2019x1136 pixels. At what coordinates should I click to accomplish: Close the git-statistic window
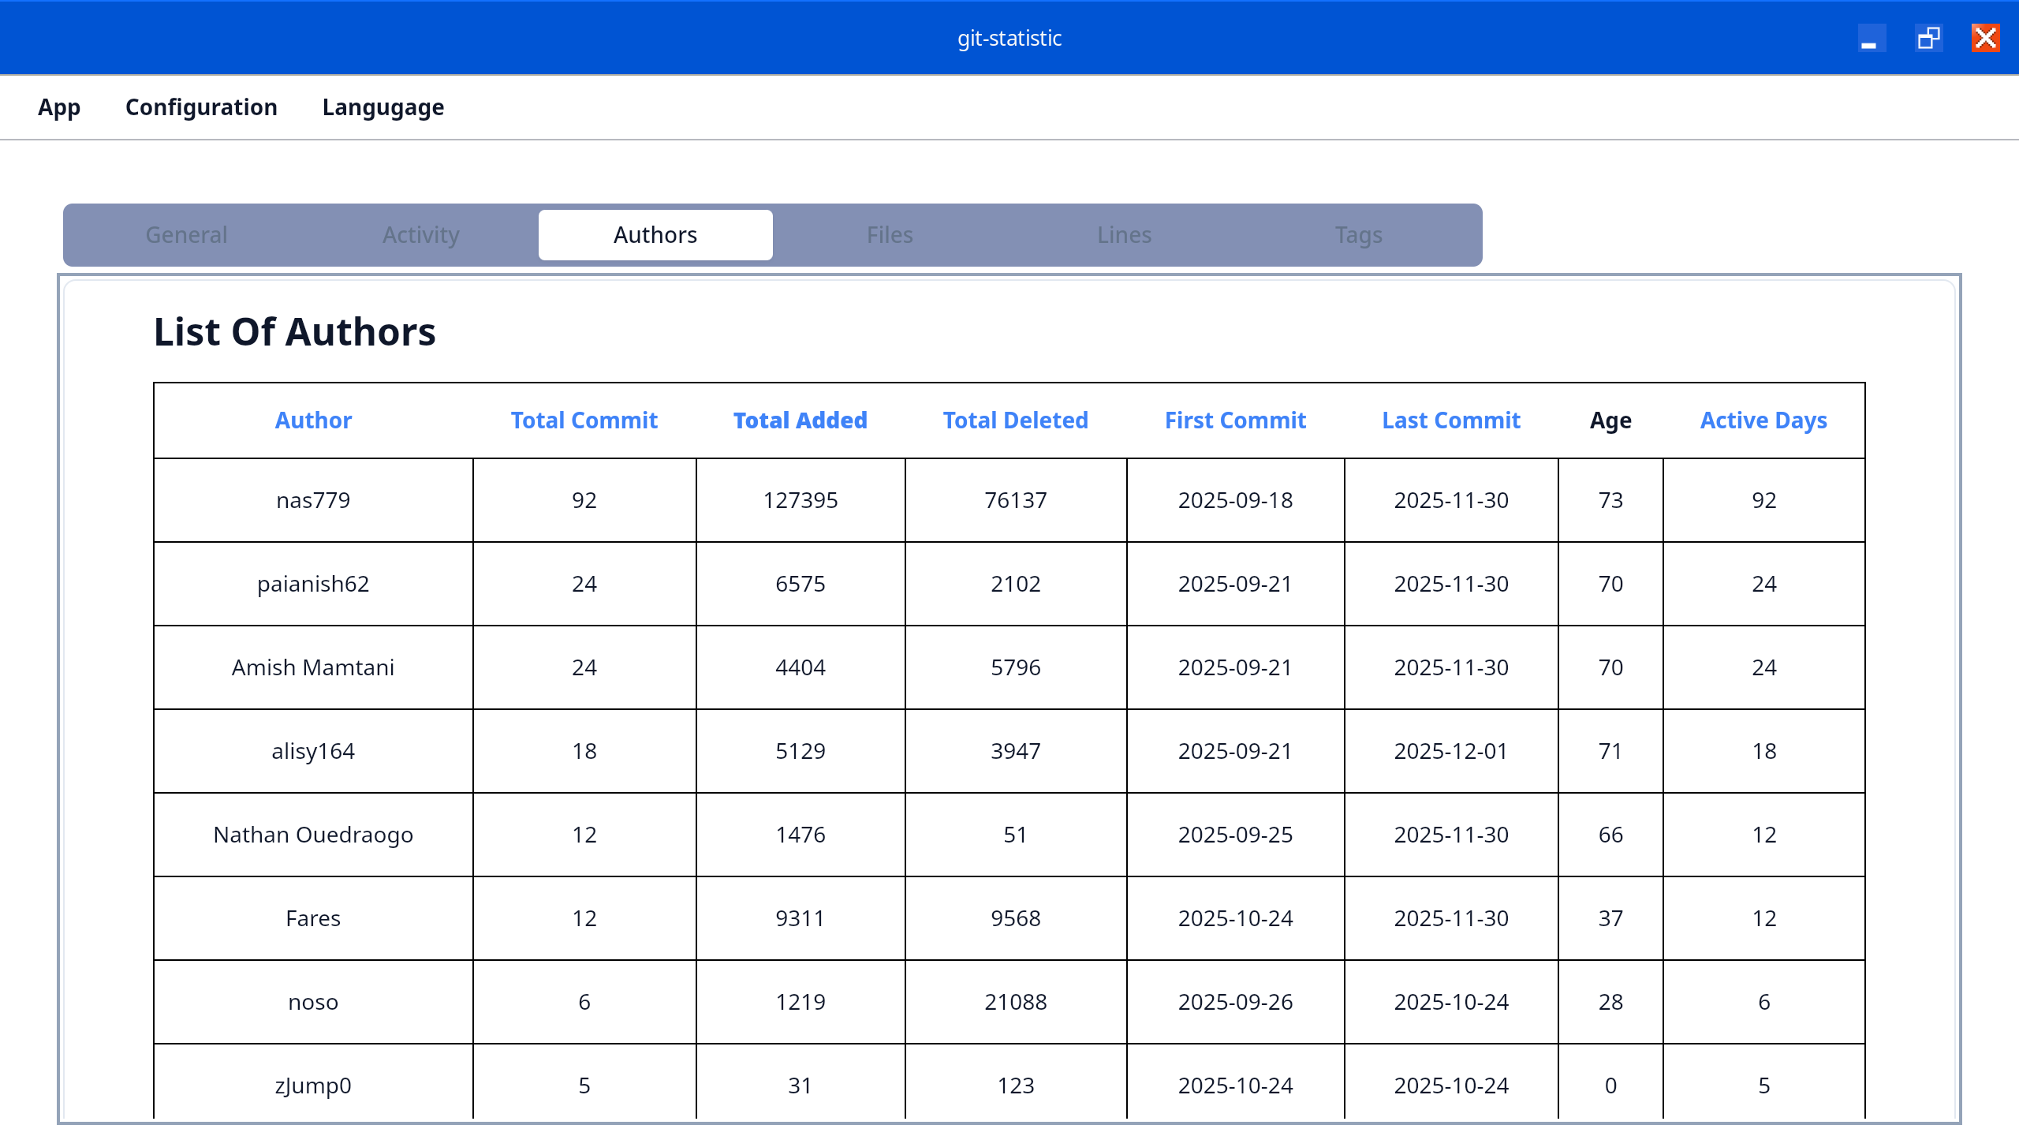[x=1985, y=38]
